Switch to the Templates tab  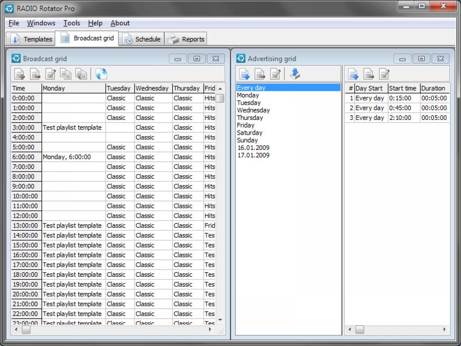[31, 39]
